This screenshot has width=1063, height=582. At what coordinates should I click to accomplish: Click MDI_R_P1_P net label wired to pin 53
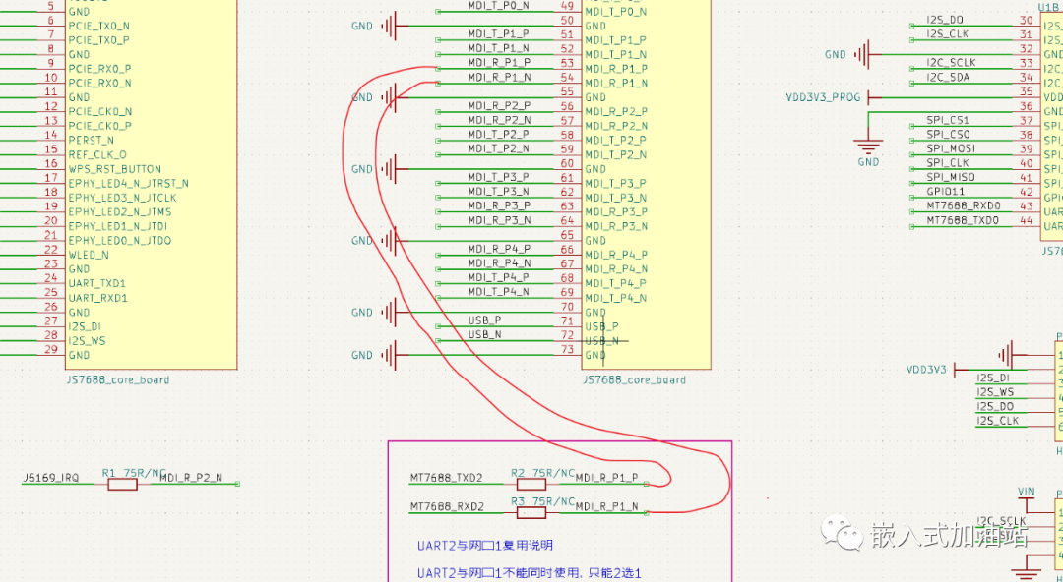coord(499,62)
